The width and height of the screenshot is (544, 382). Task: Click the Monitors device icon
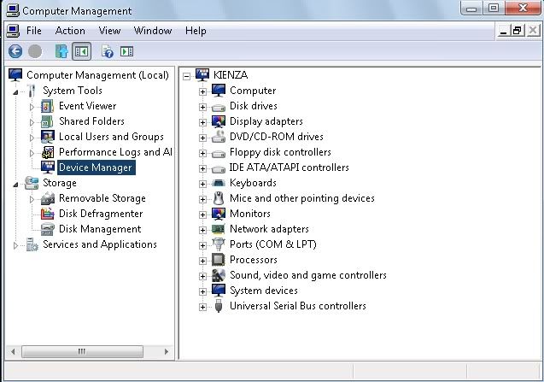(219, 214)
